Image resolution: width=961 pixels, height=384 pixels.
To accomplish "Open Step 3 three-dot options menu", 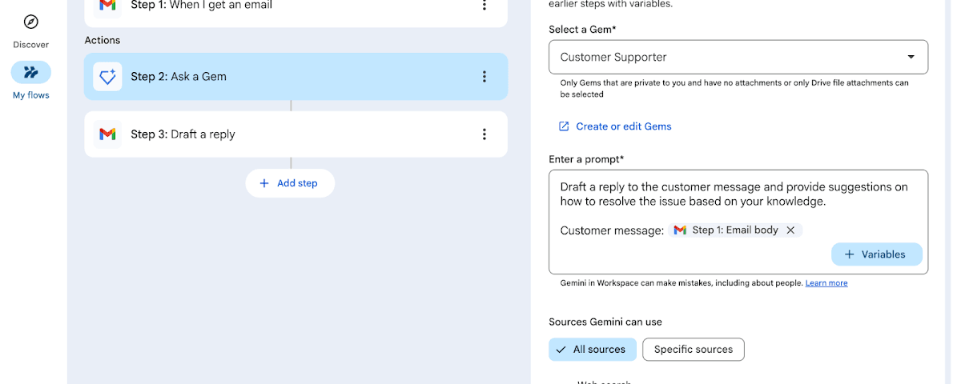I will tap(484, 134).
